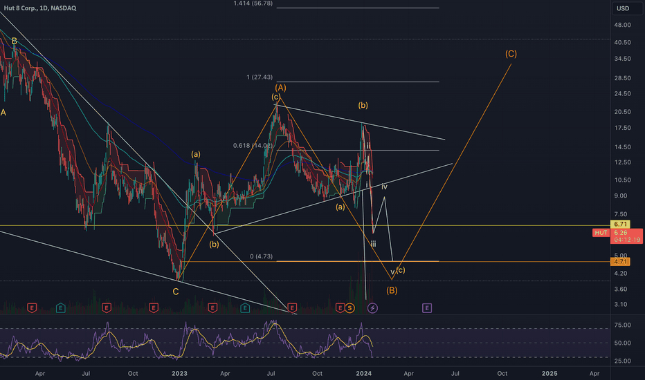Open the red earnings marker next to the S icon
The image size is (645, 380).
tap(340, 307)
